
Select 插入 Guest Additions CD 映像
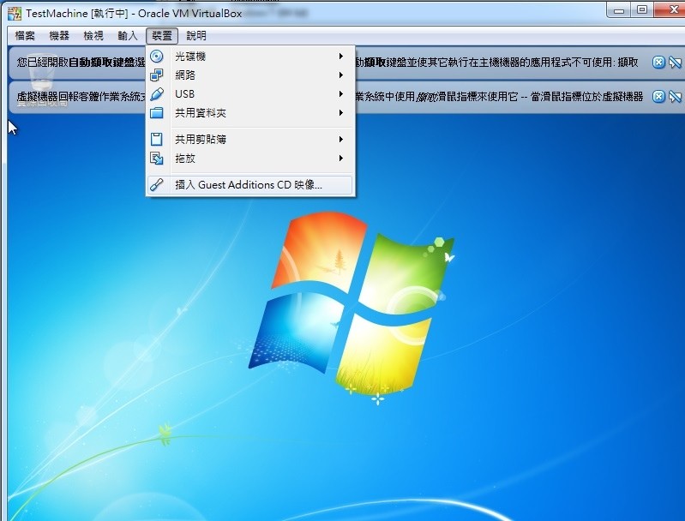pos(249,185)
